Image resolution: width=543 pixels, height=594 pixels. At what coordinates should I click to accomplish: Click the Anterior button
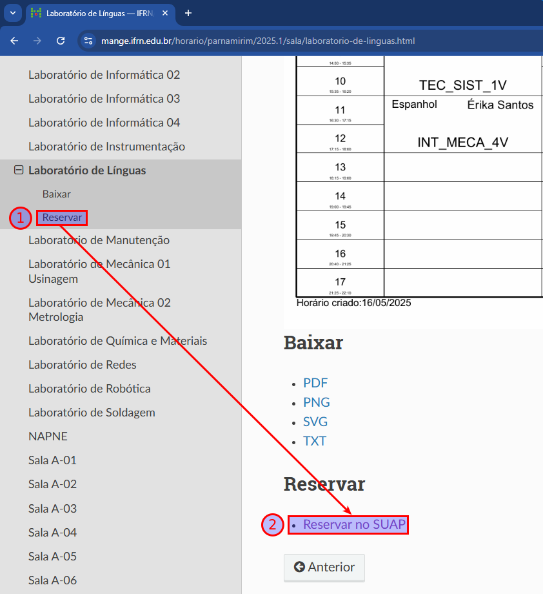pos(324,567)
